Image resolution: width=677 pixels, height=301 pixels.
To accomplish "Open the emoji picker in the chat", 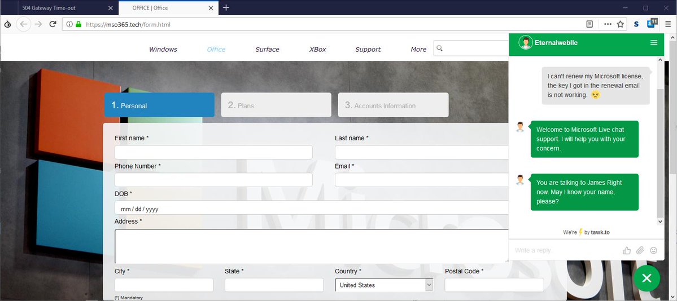I will pyautogui.click(x=654, y=250).
